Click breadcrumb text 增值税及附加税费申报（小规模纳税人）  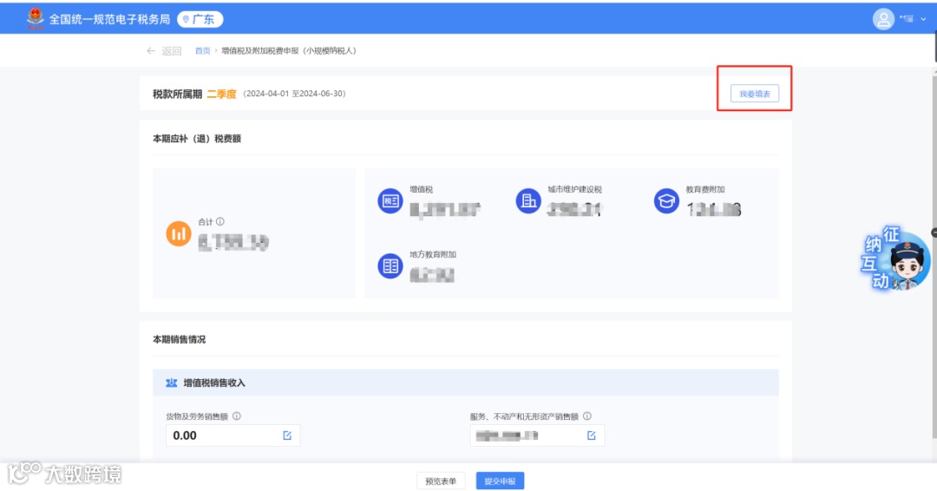pyautogui.click(x=289, y=51)
